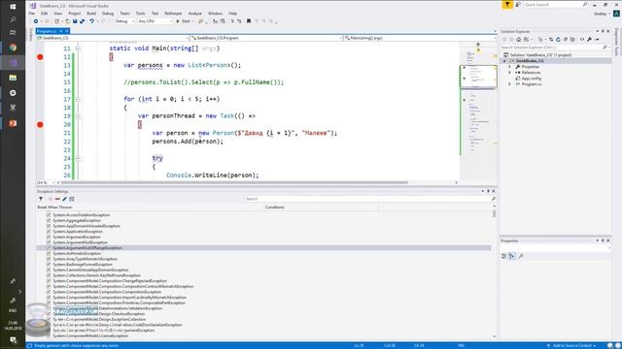Click the code minimap scroll overview

[478, 111]
